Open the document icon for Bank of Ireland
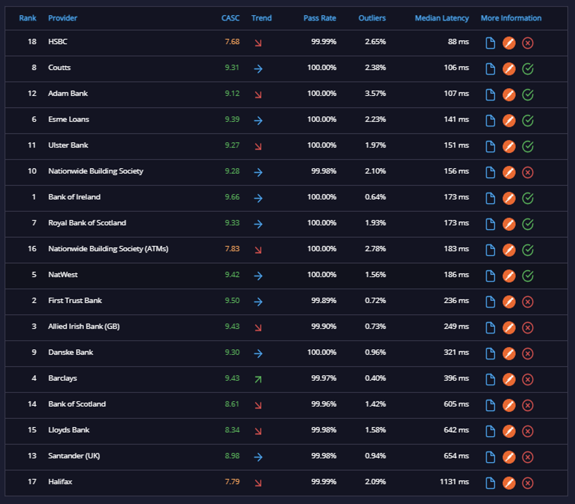 [x=490, y=198]
